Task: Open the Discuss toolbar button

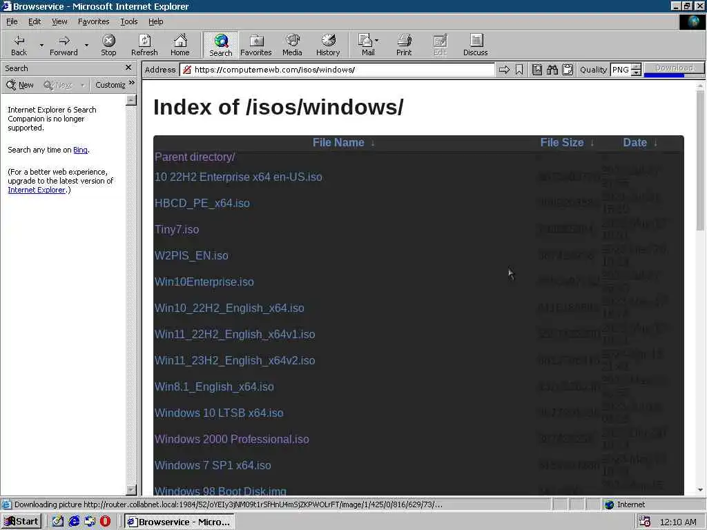Action: click(475, 45)
